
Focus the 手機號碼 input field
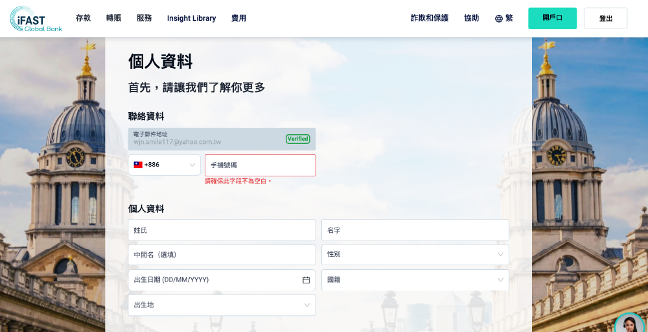pos(260,165)
